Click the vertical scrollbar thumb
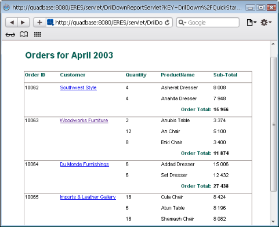This screenshot has height=227, width=279. click(x=273, y=124)
